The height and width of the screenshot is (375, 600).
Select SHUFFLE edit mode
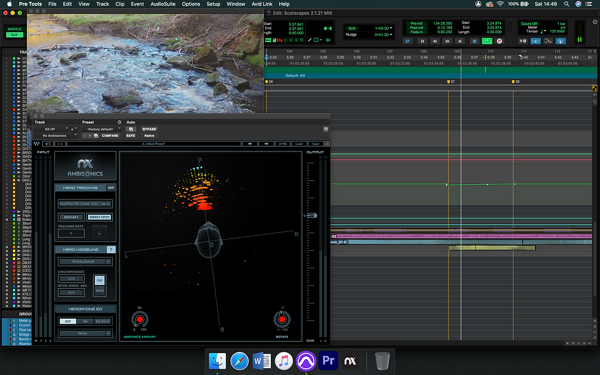pos(15,29)
